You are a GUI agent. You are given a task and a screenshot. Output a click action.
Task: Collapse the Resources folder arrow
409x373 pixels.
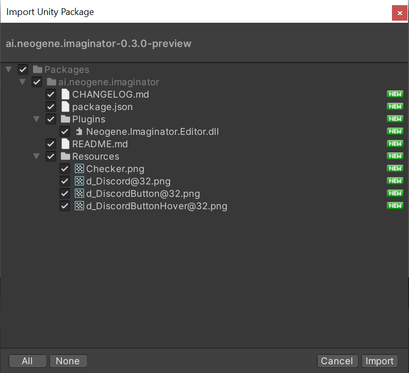(36, 157)
